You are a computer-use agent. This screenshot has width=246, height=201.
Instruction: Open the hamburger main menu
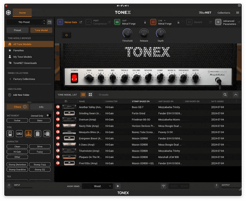(237, 13)
